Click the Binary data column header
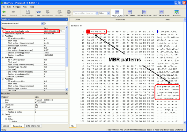The image size is (187, 132). tap(120, 20)
